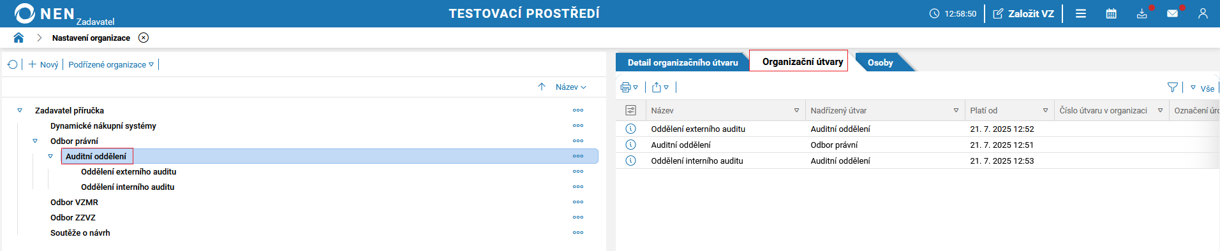Viewport: 1220px width, 251px height.
Task: Open more options for Dynamické nákupní systémy
Action: pyautogui.click(x=578, y=125)
